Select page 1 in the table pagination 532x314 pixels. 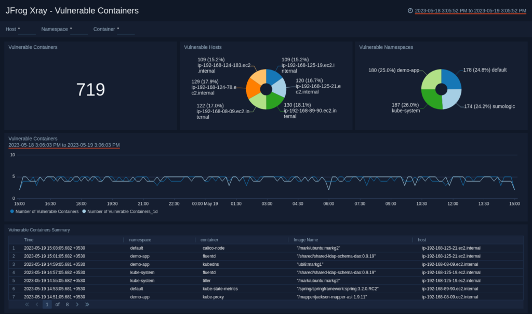tap(47, 305)
